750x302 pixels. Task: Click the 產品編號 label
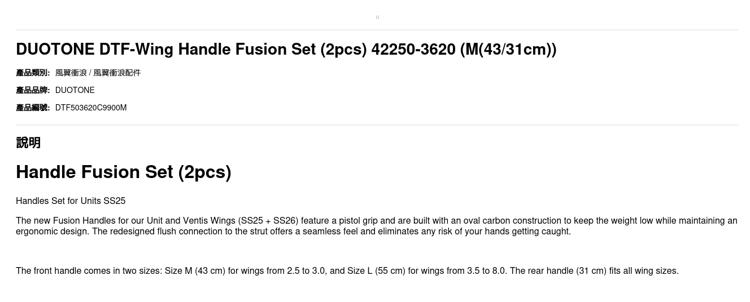click(x=33, y=108)
